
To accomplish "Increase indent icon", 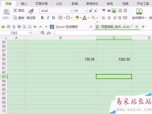I will click(x=125, y=11).
